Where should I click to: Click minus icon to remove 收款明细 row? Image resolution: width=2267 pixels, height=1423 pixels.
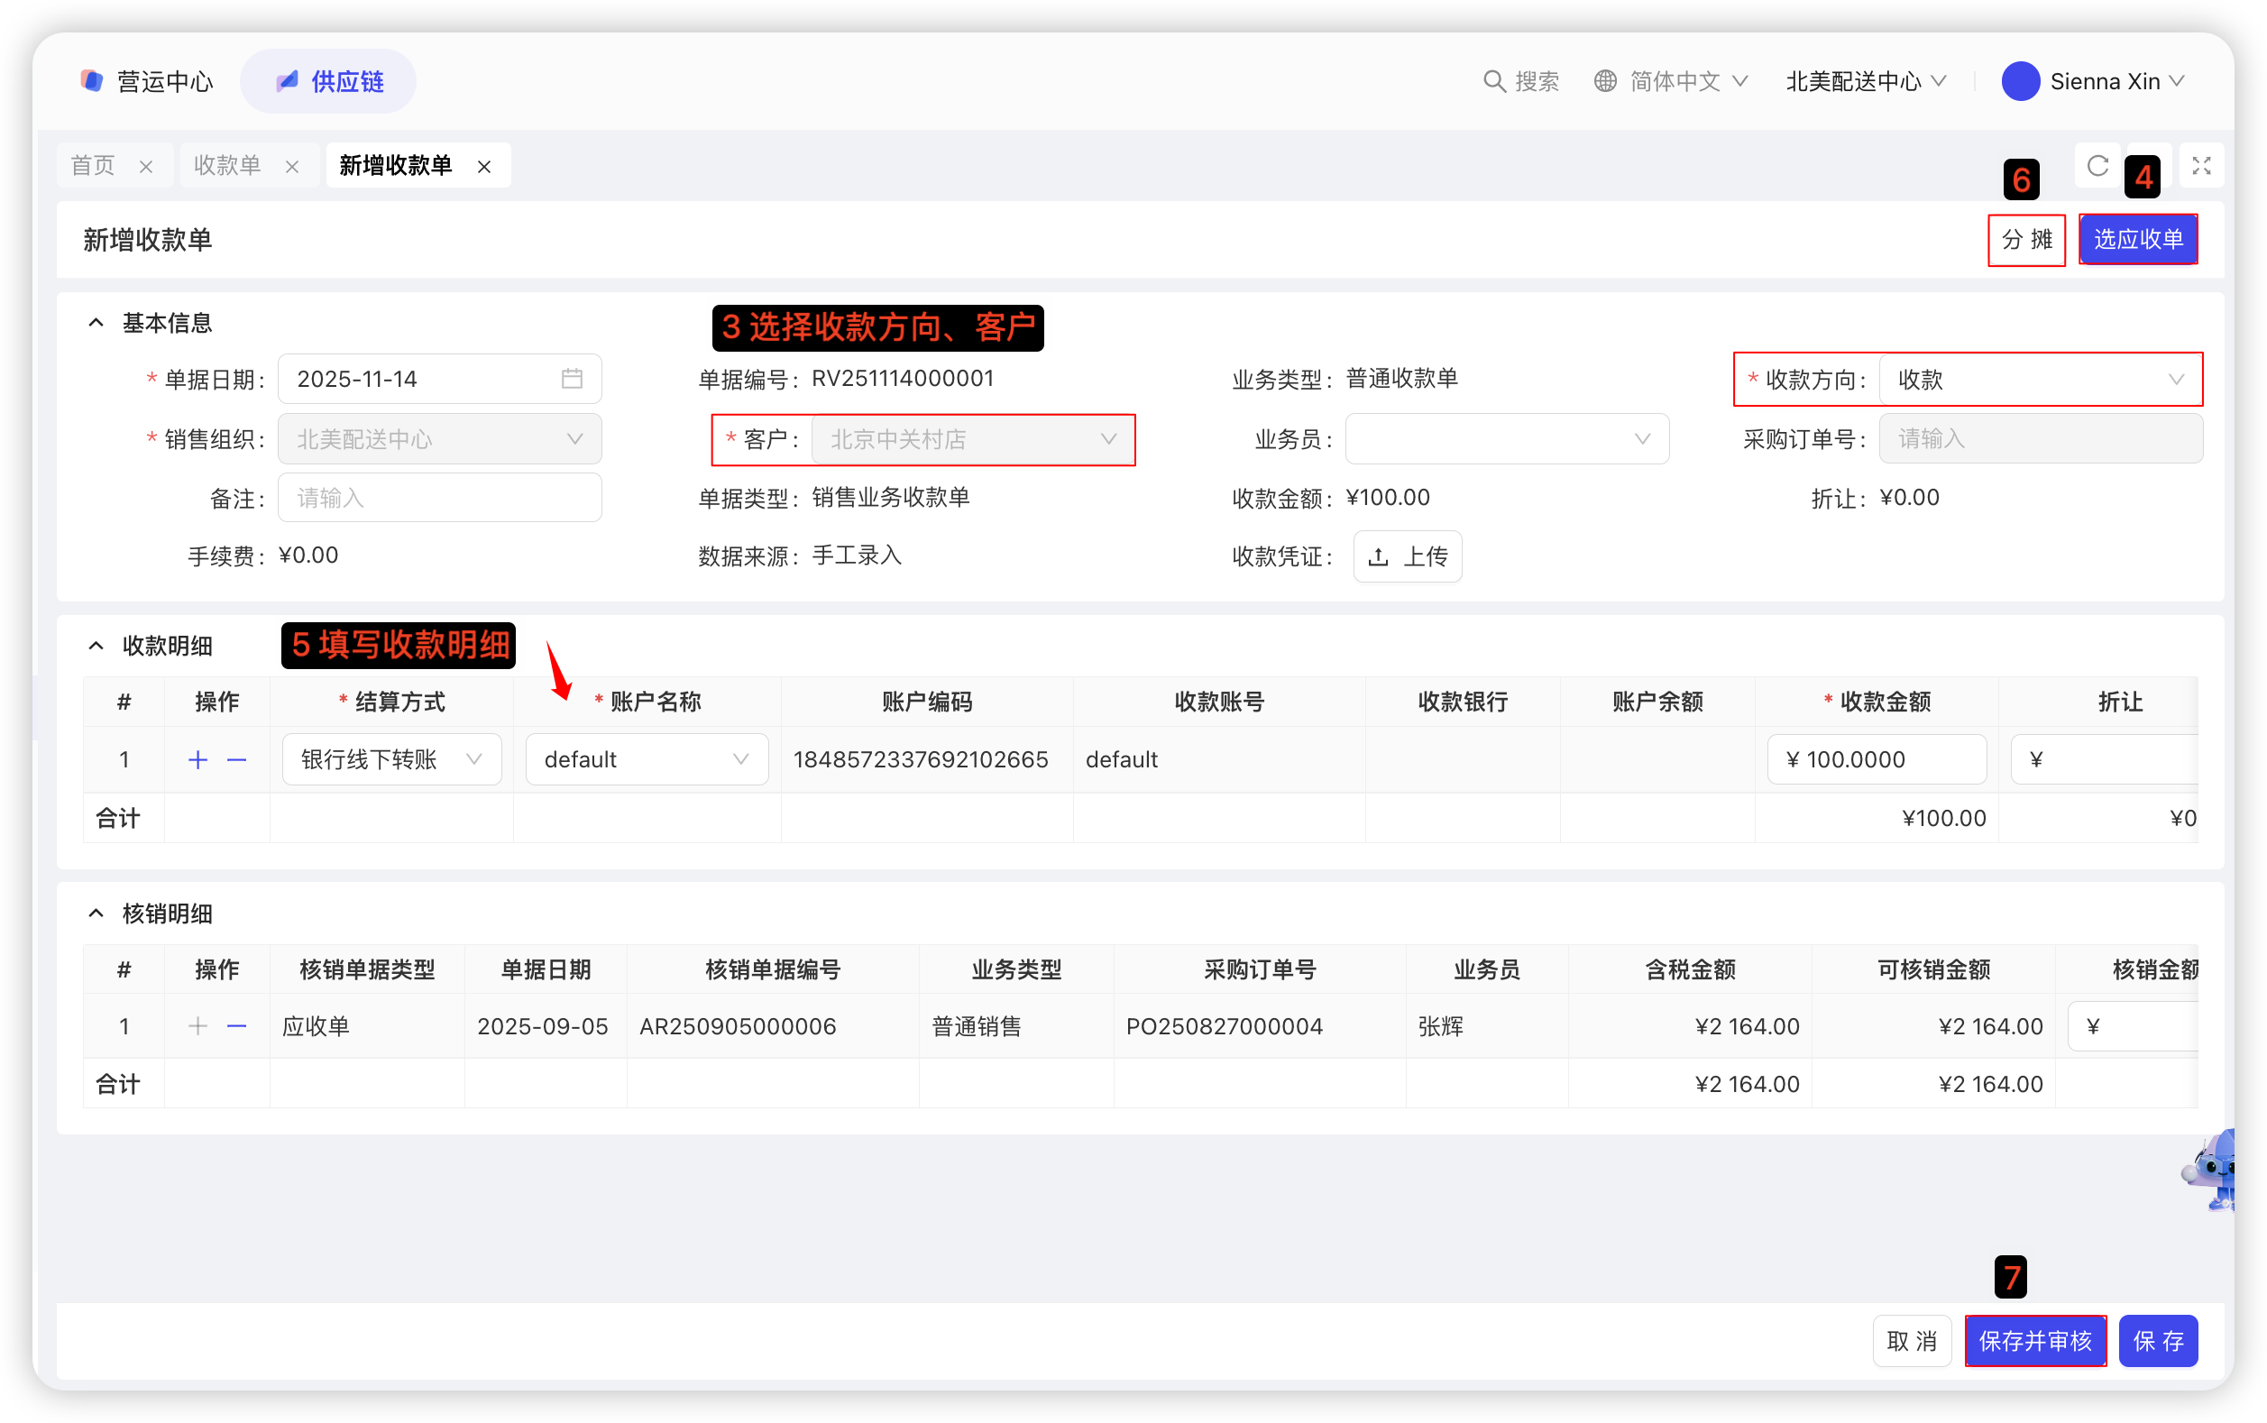tap(237, 759)
